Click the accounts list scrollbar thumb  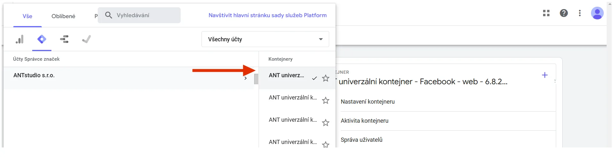[256, 79]
